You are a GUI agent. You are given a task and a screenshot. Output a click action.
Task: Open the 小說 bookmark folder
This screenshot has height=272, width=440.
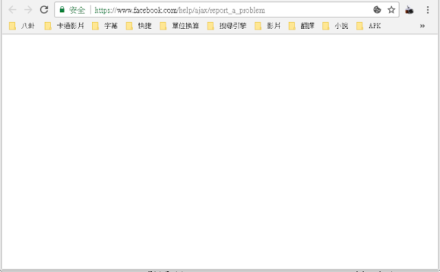(335, 26)
